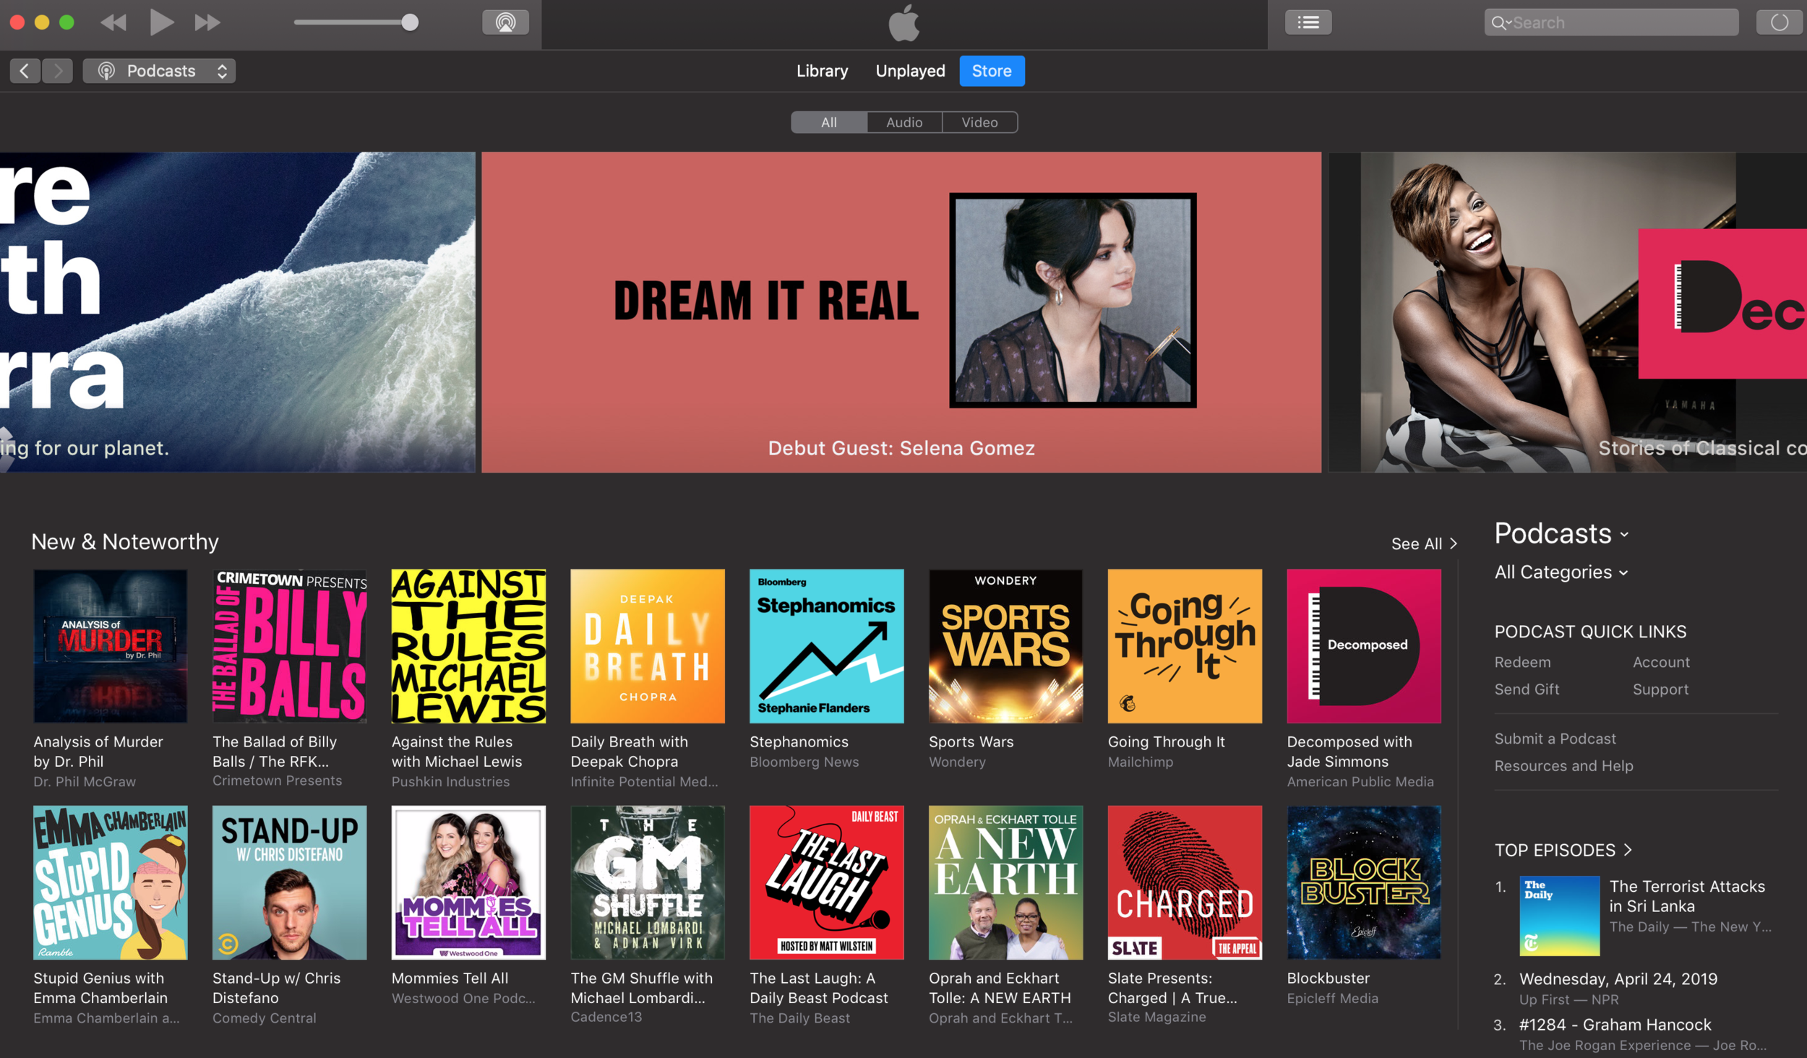
Task: Click the play button
Action: pos(160,22)
